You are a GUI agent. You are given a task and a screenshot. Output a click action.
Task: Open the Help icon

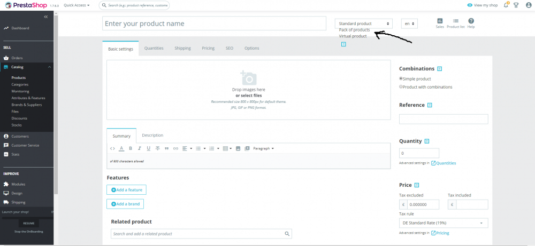(471, 23)
